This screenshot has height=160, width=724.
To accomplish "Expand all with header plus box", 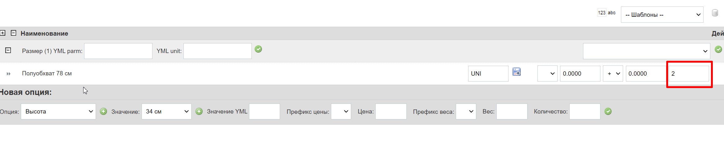I will pyautogui.click(x=2, y=33).
